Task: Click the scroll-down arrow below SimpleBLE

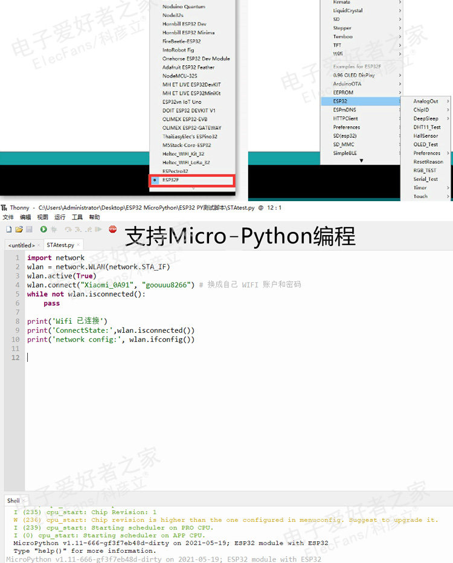Action: 361,161
